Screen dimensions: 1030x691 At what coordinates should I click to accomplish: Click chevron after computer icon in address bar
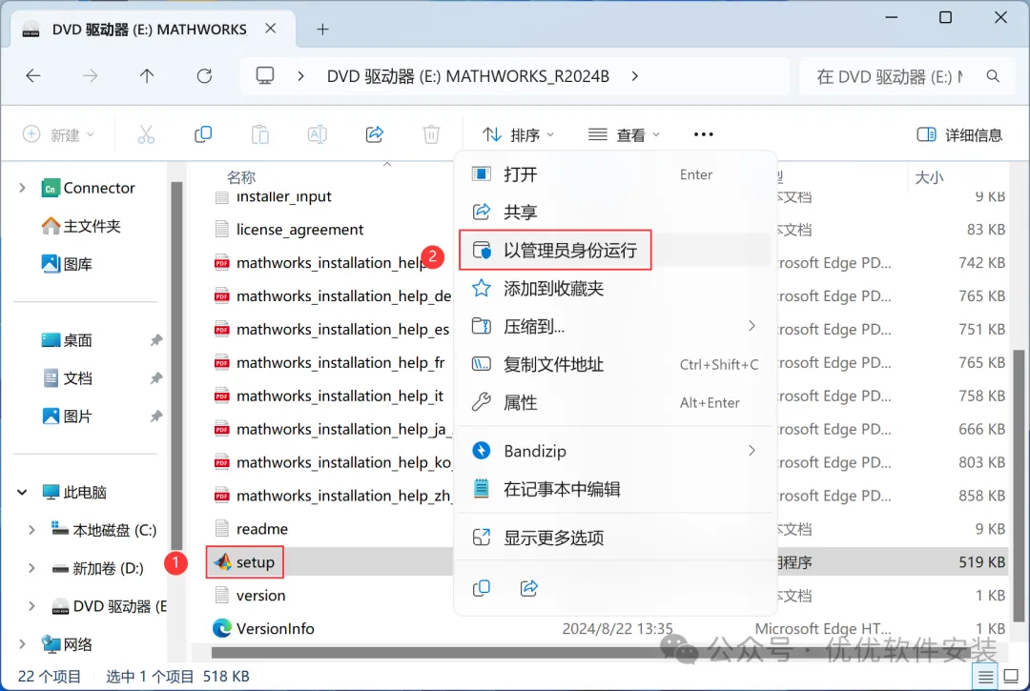[300, 76]
